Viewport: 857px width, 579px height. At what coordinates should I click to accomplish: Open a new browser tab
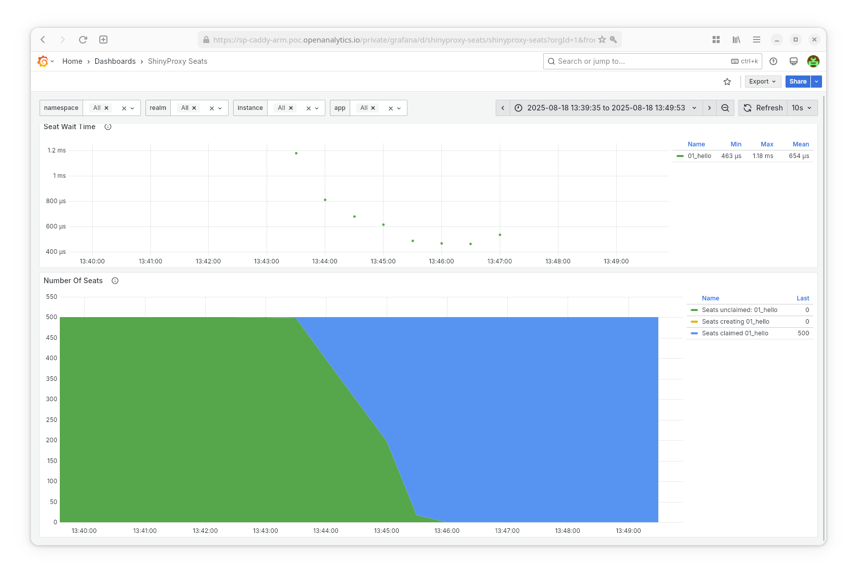click(103, 40)
